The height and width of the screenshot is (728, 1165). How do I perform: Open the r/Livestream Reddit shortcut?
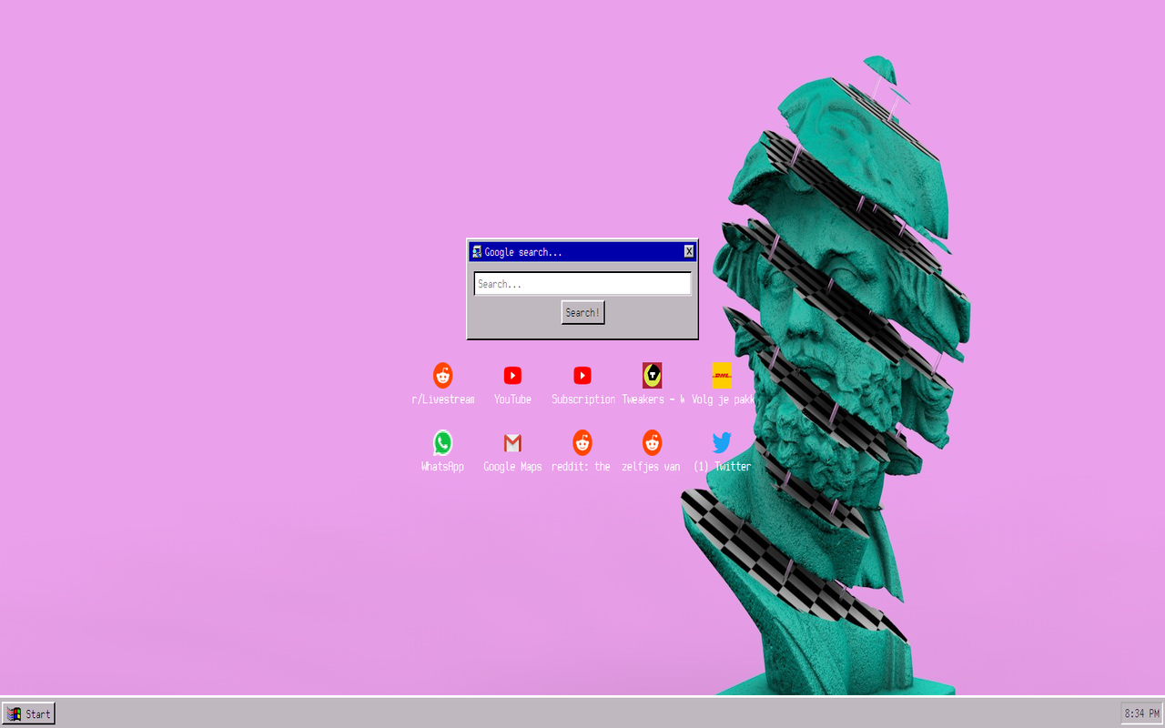pos(443,375)
